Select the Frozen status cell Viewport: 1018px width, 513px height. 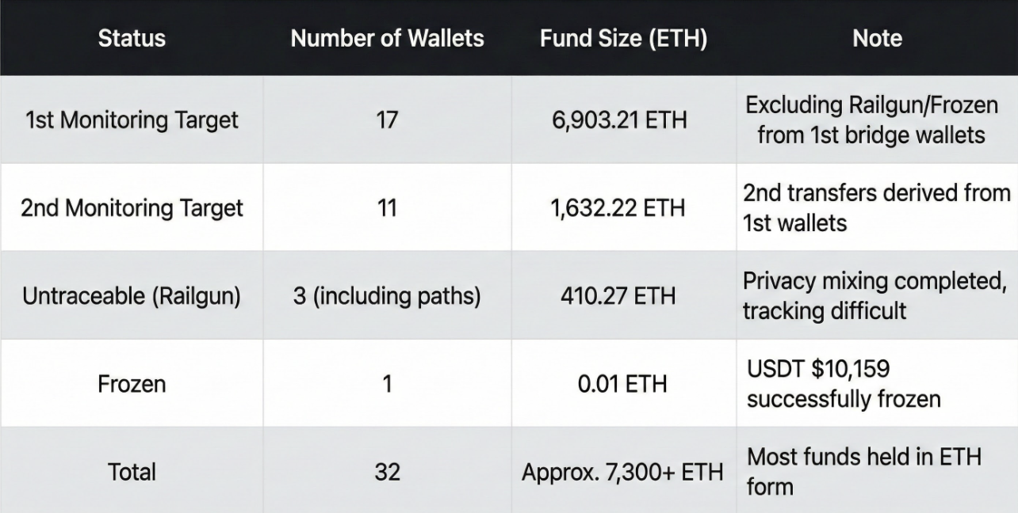pyautogui.click(x=132, y=384)
